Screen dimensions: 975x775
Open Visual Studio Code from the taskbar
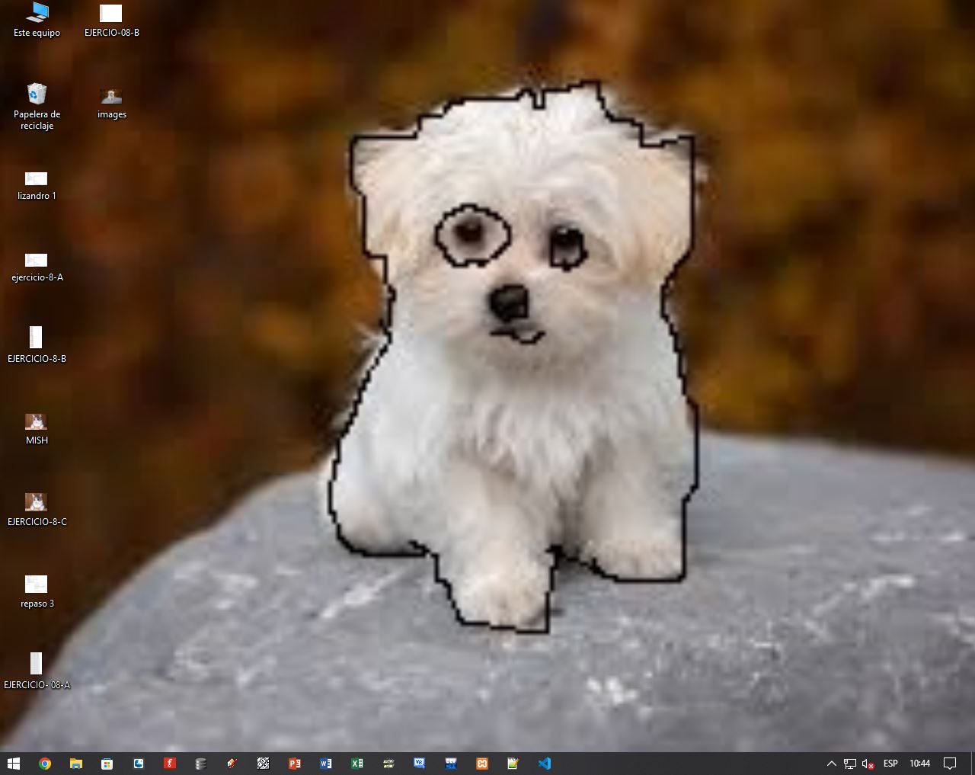[x=544, y=764]
